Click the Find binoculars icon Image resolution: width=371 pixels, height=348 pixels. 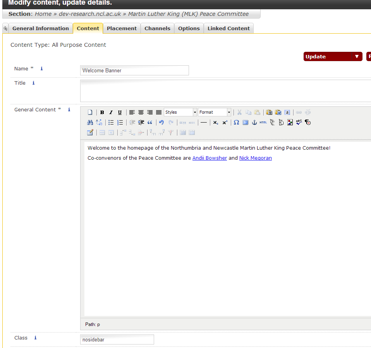90,123
